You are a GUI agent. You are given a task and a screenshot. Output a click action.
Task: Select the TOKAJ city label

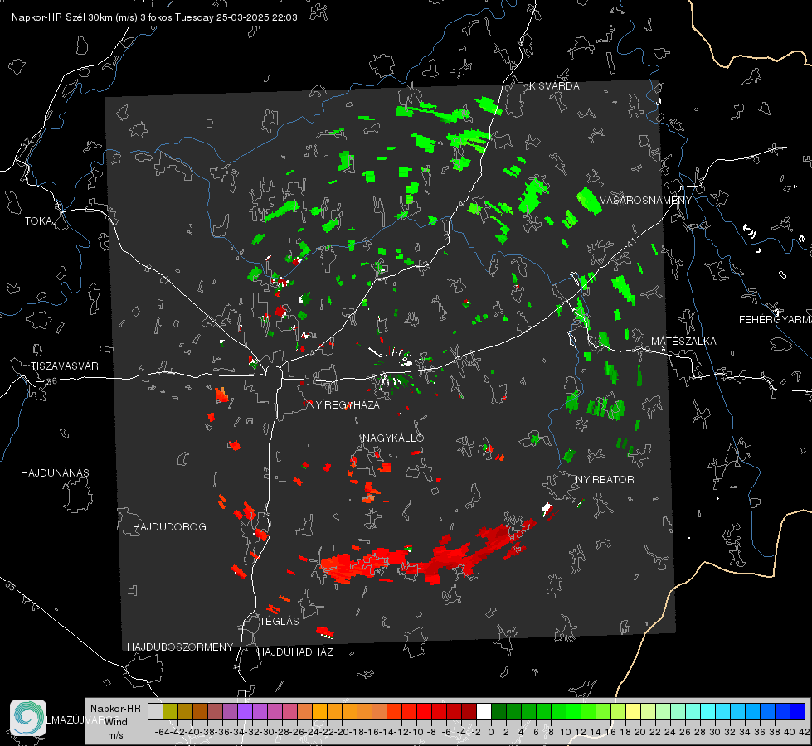coord(41,221)
